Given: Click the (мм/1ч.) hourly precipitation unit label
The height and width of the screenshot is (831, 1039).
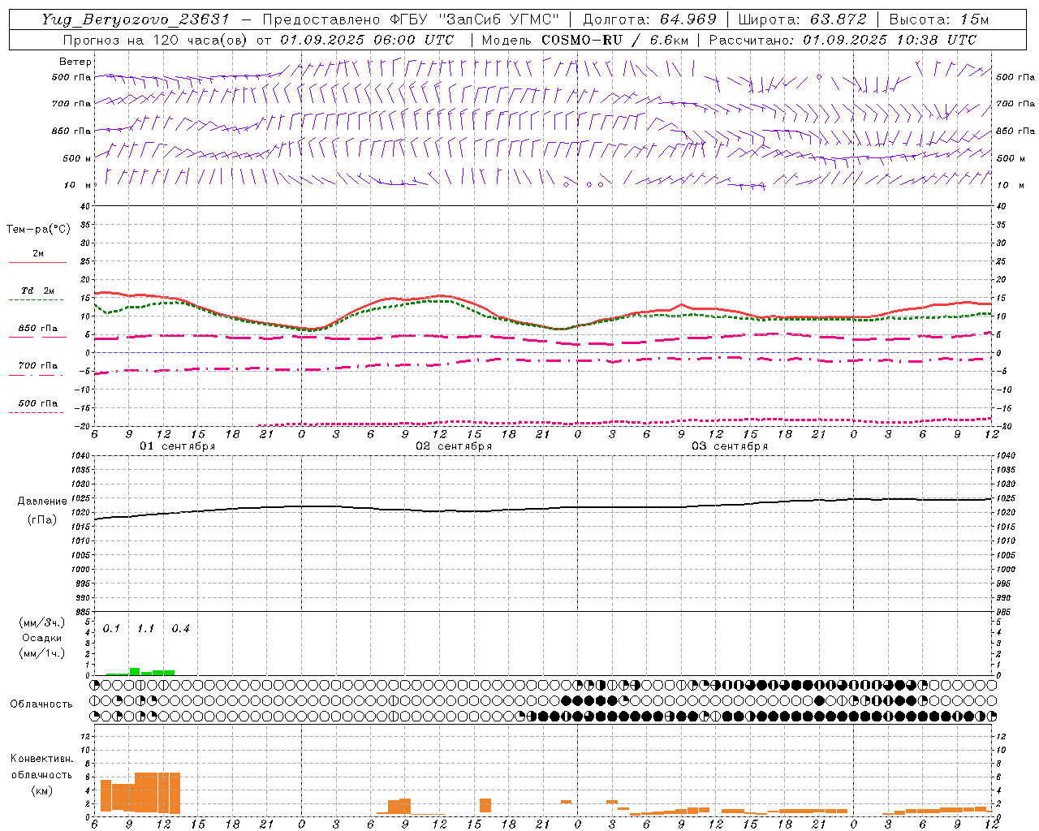Looking at the screenshot, I should tap(41, 652).
